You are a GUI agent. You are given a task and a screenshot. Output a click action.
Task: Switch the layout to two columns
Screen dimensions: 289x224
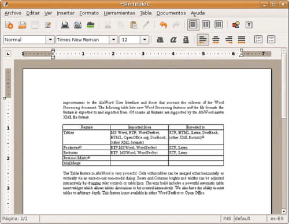coord(206,25)
